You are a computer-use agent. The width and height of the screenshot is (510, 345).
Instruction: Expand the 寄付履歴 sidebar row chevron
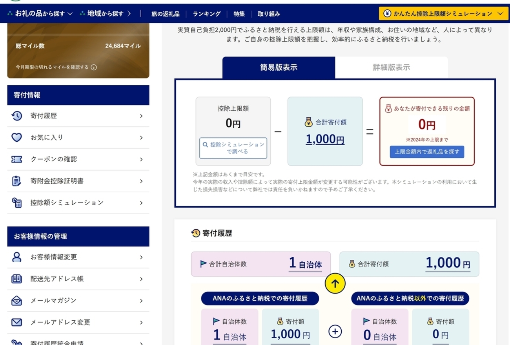pyautogui.click(x=142, y=116)
